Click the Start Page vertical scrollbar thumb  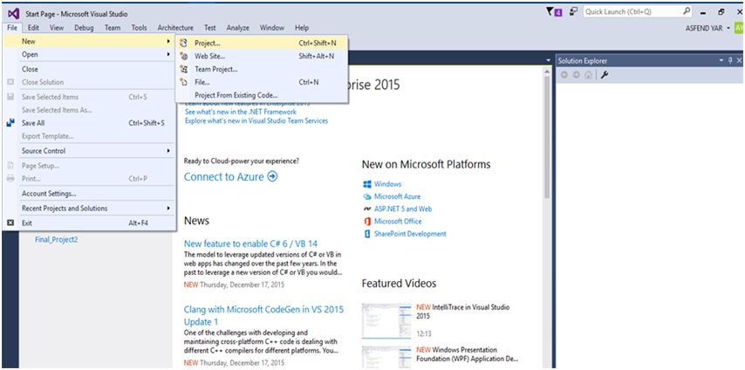click(547, 135)
